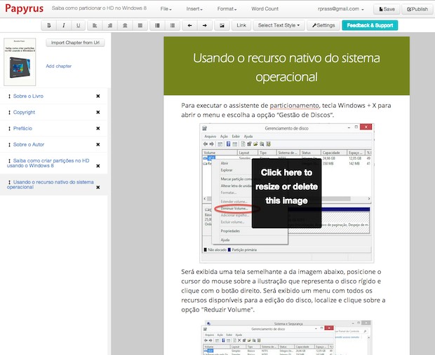Open the Format menu
435x355 pixels.
click(x=227, y=9)
